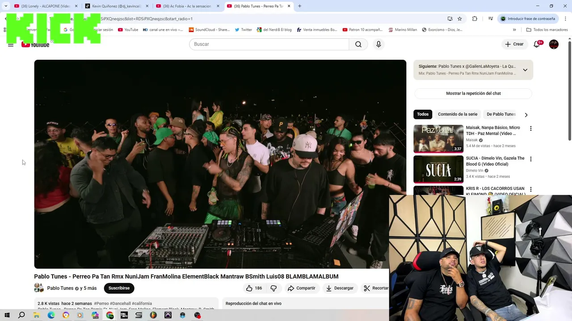Open Chrome three-dot menu
The image size is (572, 321).
(565, 19)
